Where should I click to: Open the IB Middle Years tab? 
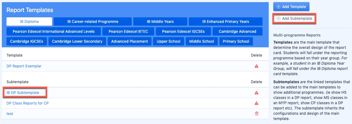(x=160, y=22)
